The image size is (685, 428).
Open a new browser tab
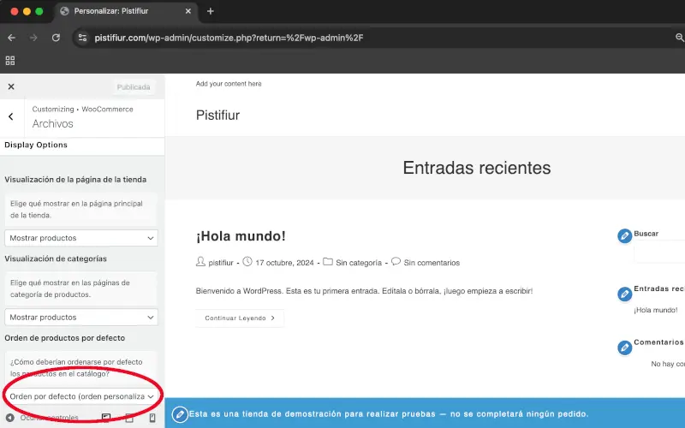[210, 11]
